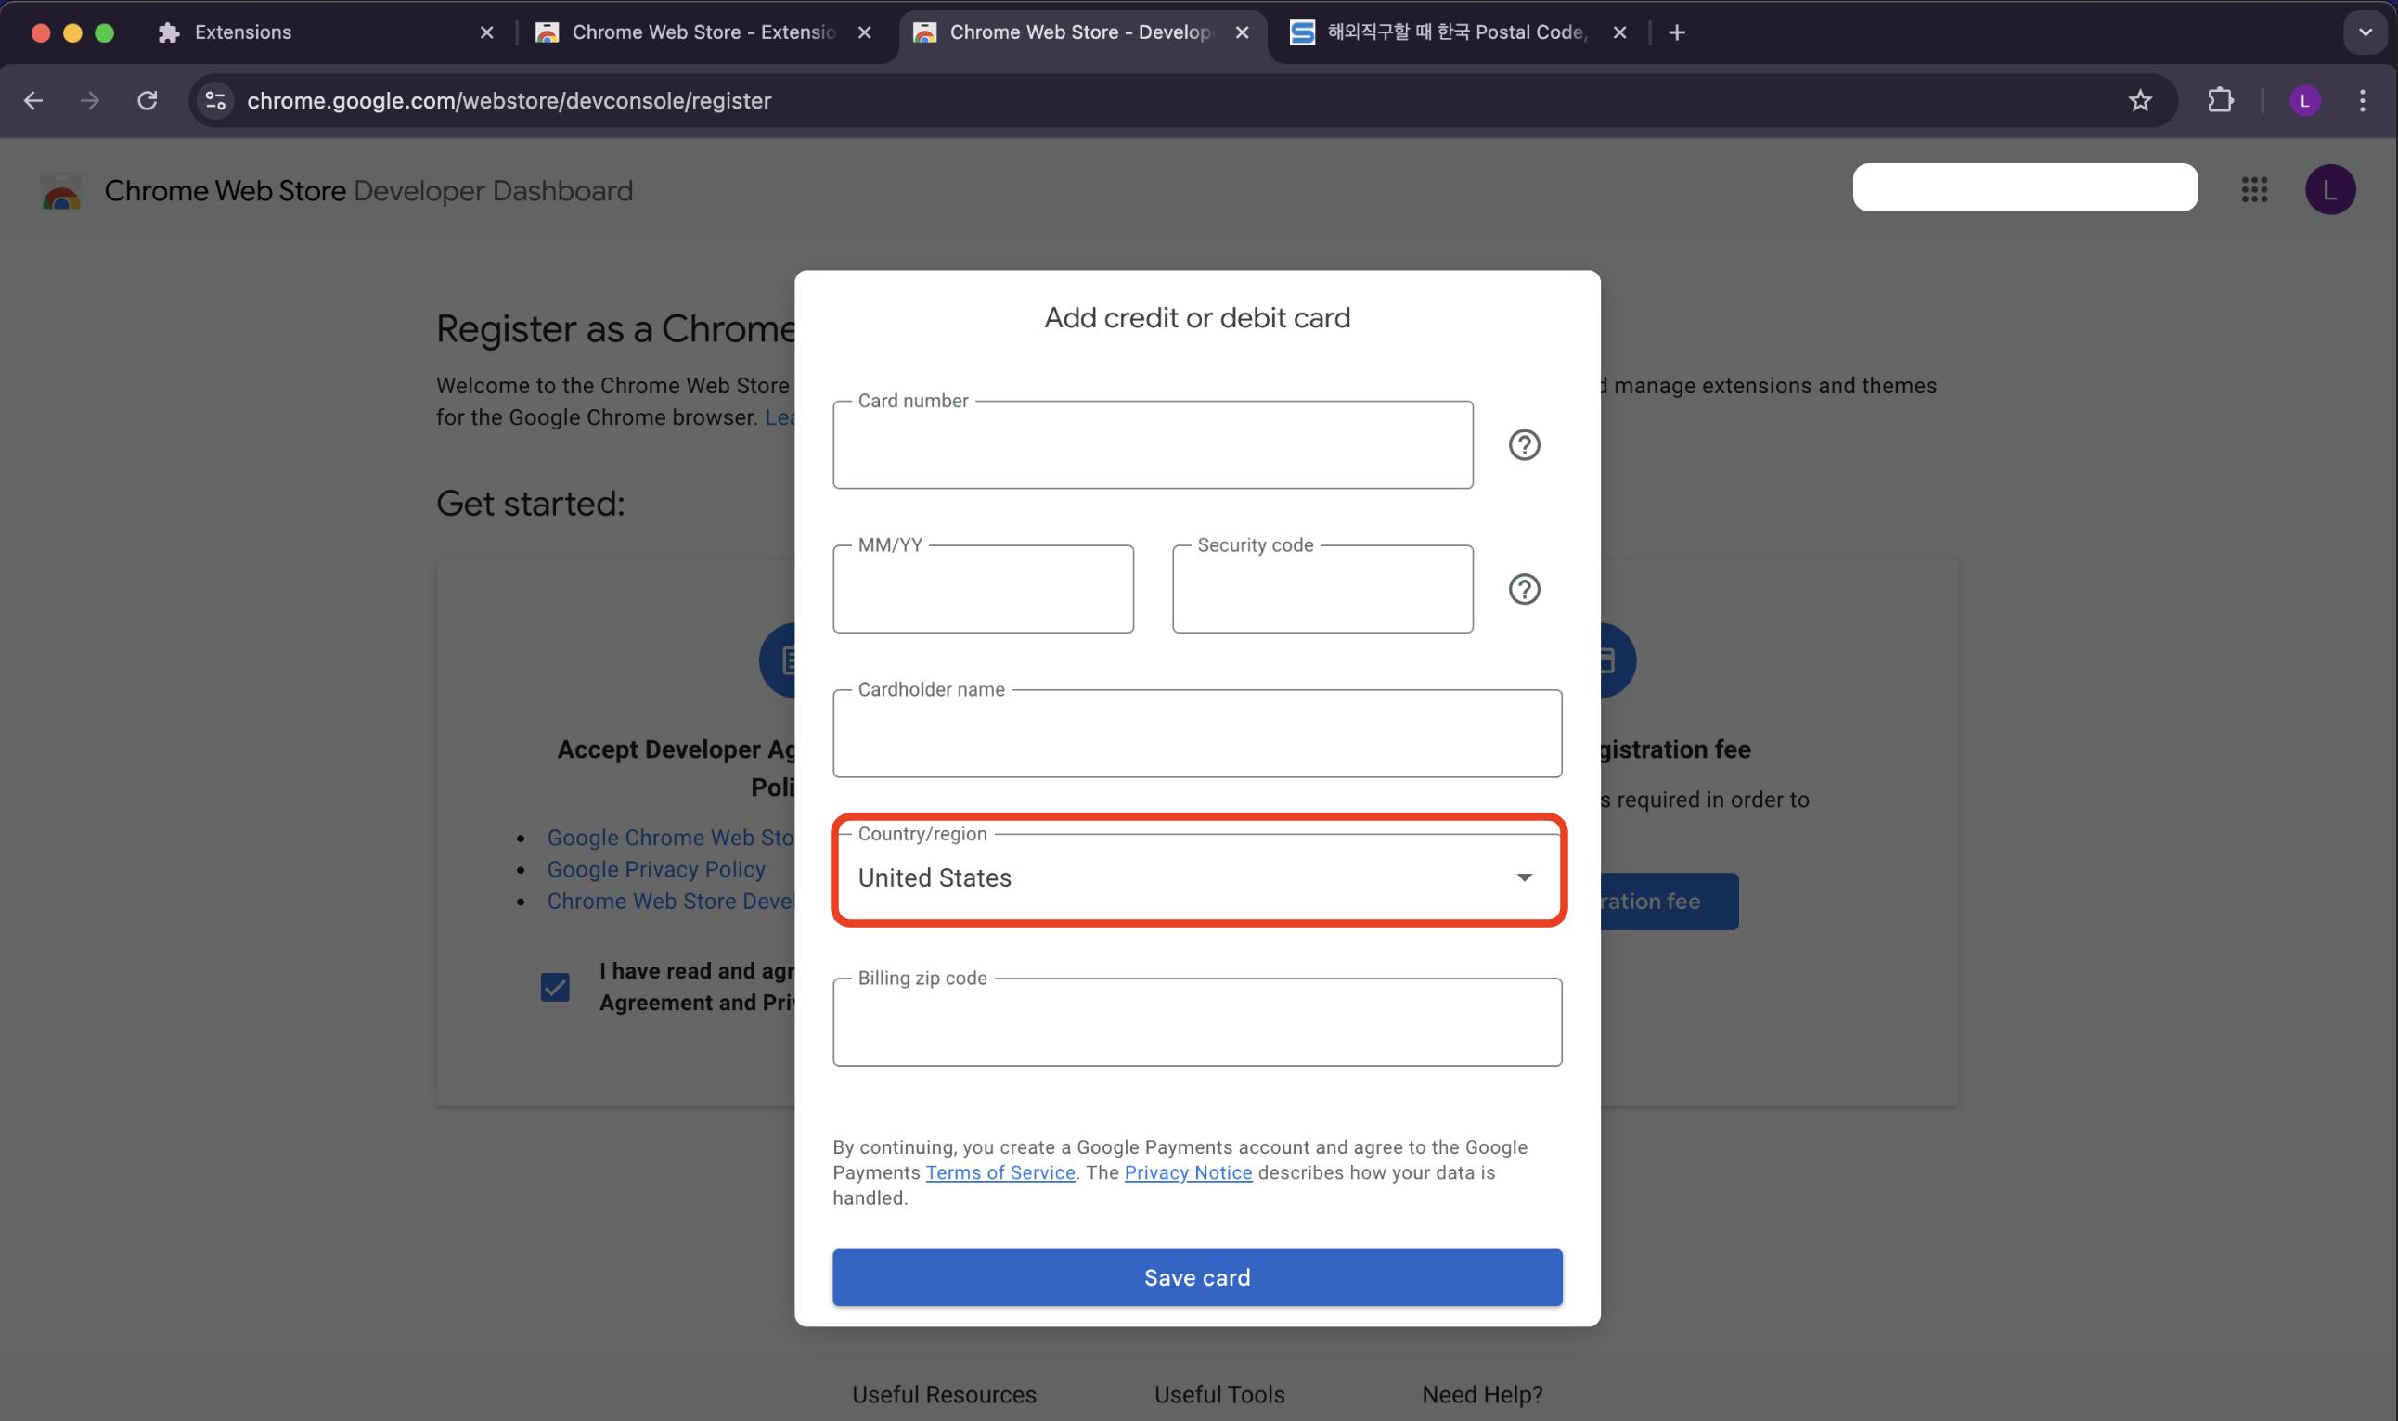Click the Card number input field
The height and width of the screenshot is (1421, 2398).
tap(1152, 446)
